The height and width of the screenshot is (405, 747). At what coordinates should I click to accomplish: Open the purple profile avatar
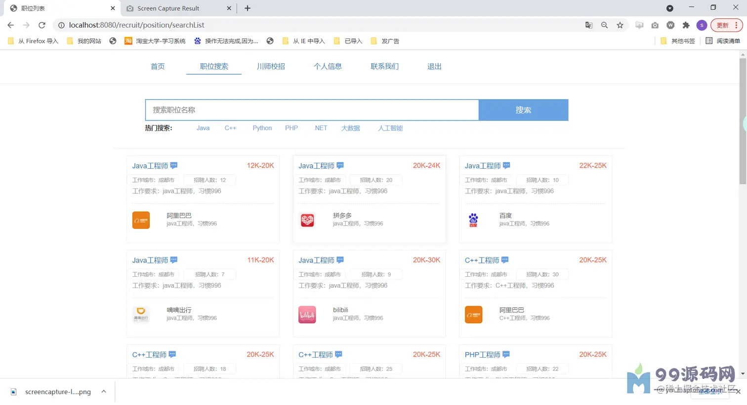click(x=702, y=25)
